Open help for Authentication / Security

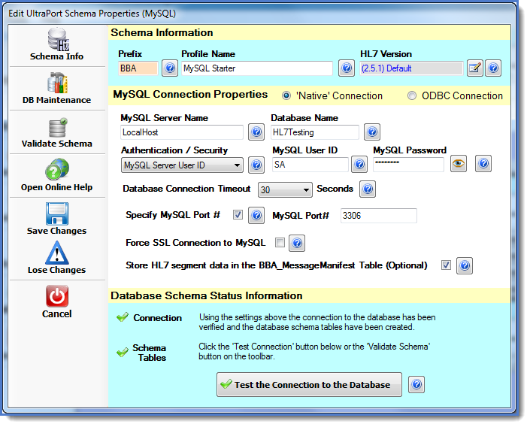[256, 165]
